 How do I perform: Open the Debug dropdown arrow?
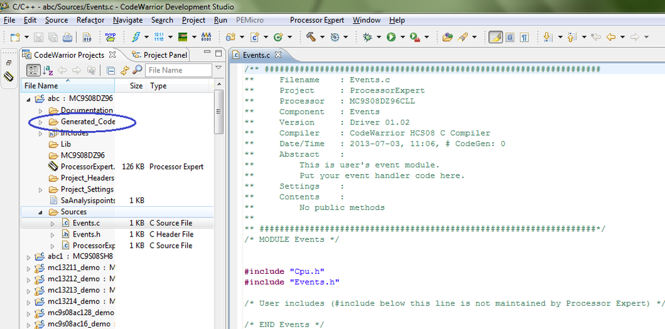[x=378, y=37]
